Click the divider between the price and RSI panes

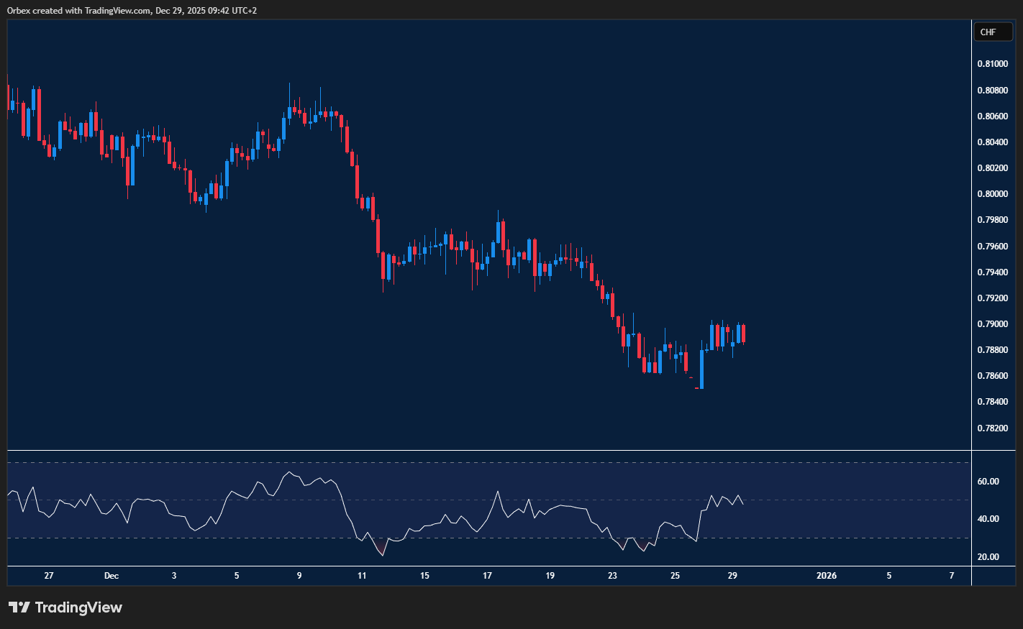489,451
